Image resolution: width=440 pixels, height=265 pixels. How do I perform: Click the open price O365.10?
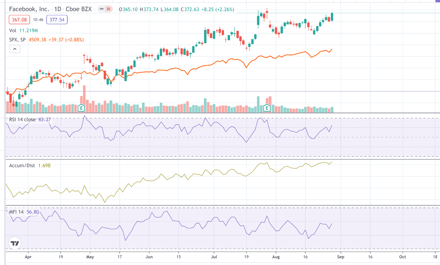128,9
